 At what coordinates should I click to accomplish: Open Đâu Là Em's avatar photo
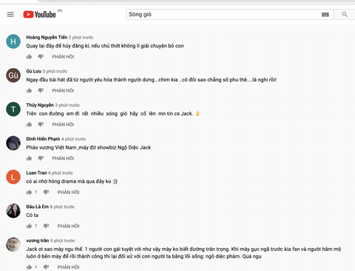click(13, 211)
